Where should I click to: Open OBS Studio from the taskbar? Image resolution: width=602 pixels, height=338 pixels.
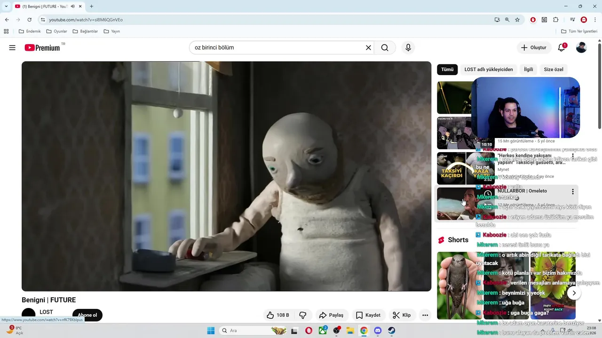[x=336, y=330]
